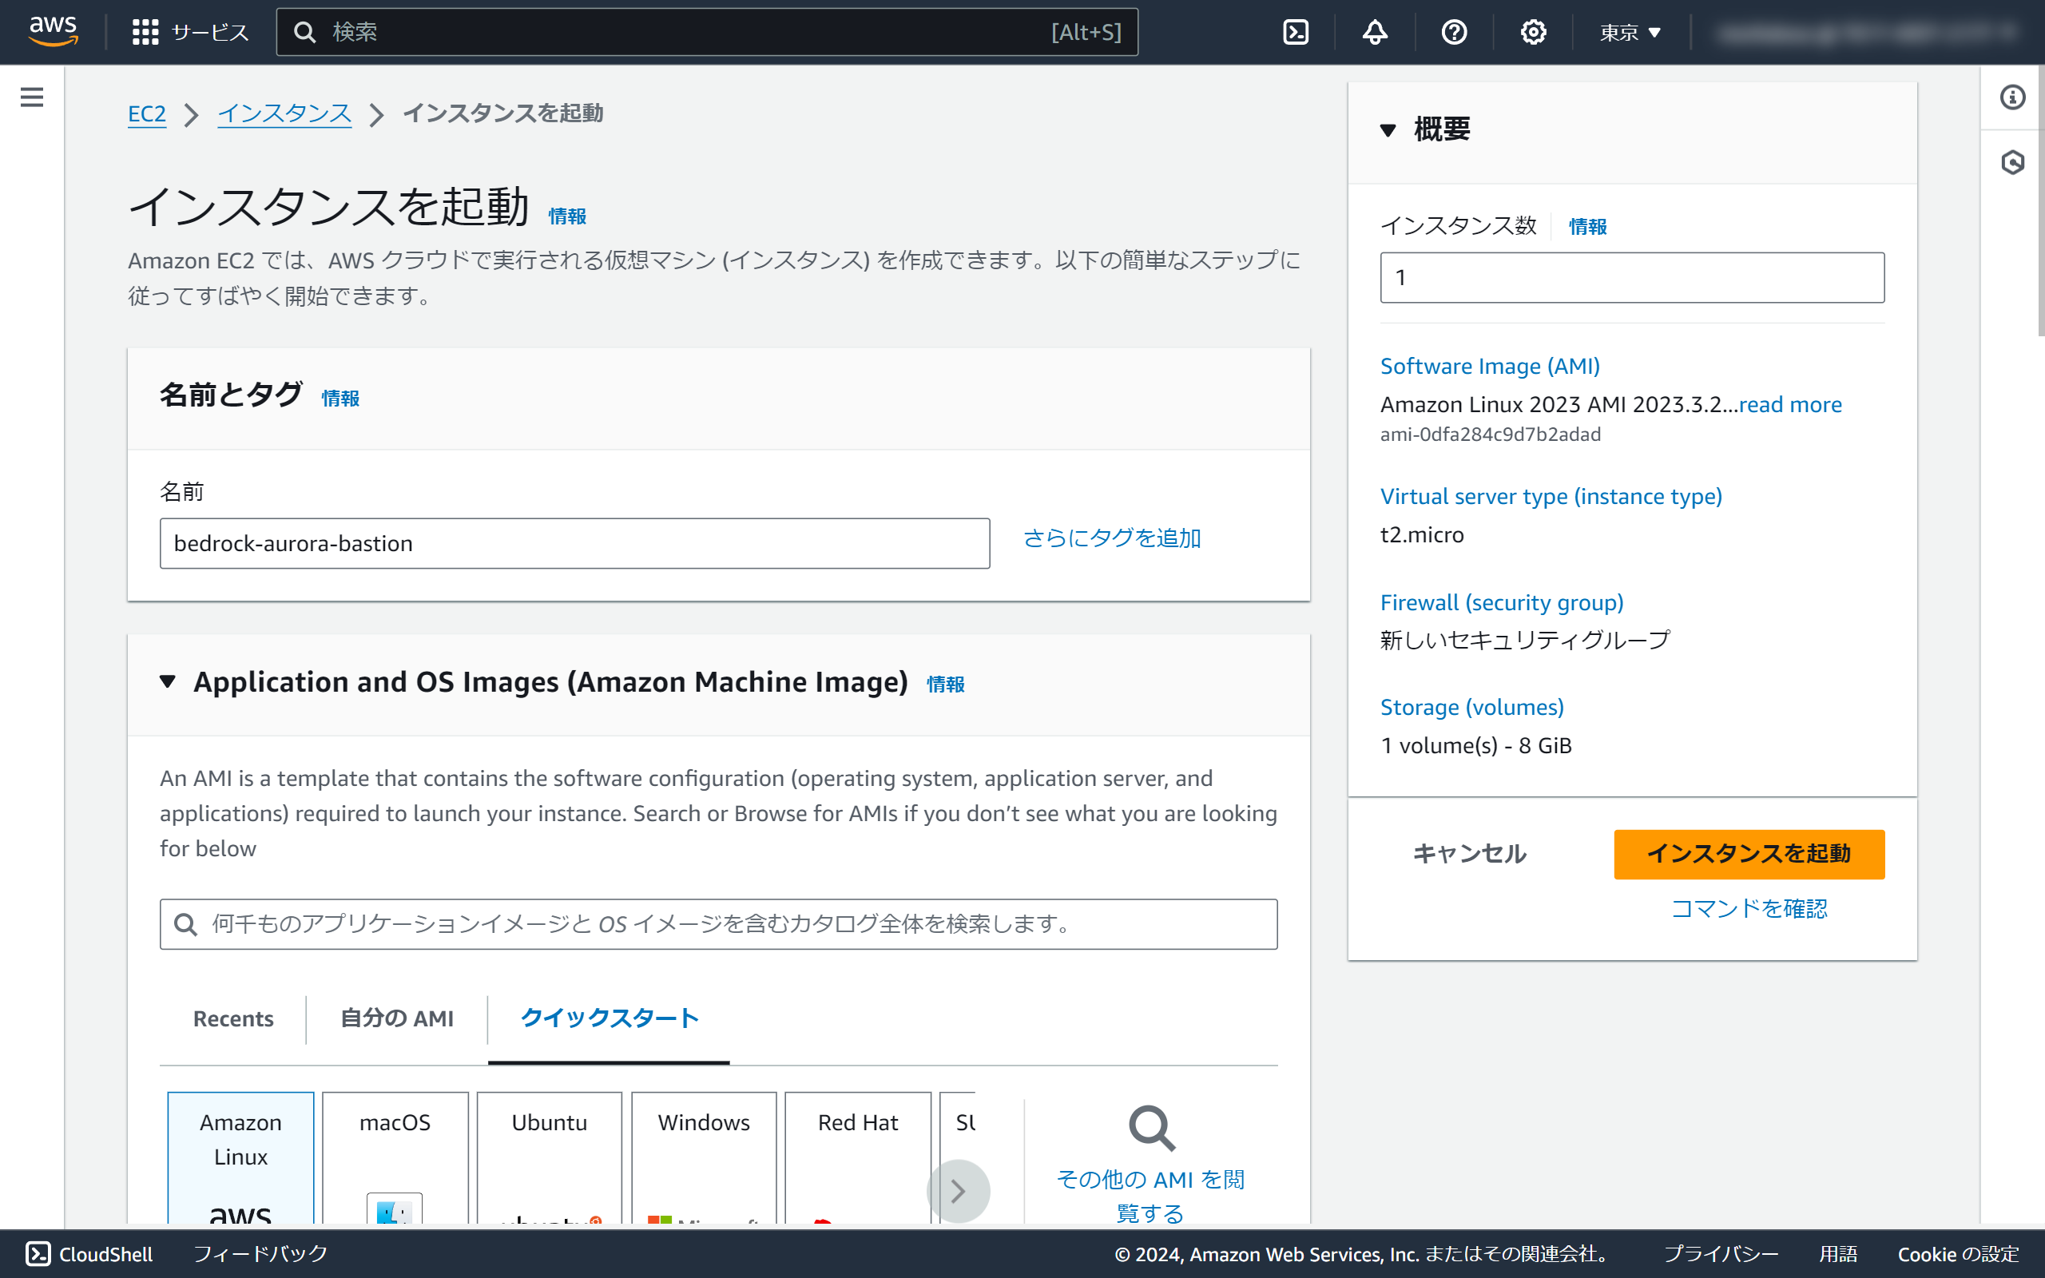The width and height of the screenshot is (2045, 1278).
Task: Click the instance name input field
Action: 574,543
